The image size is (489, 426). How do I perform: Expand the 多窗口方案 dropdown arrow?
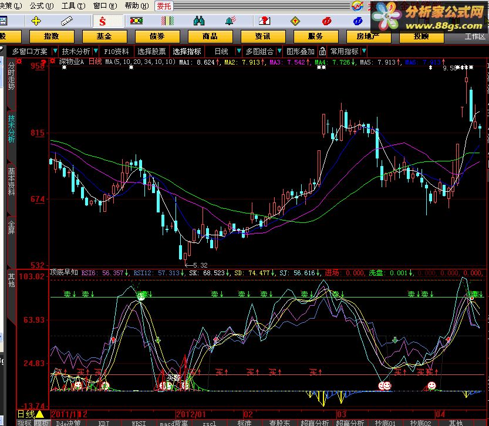55,51
